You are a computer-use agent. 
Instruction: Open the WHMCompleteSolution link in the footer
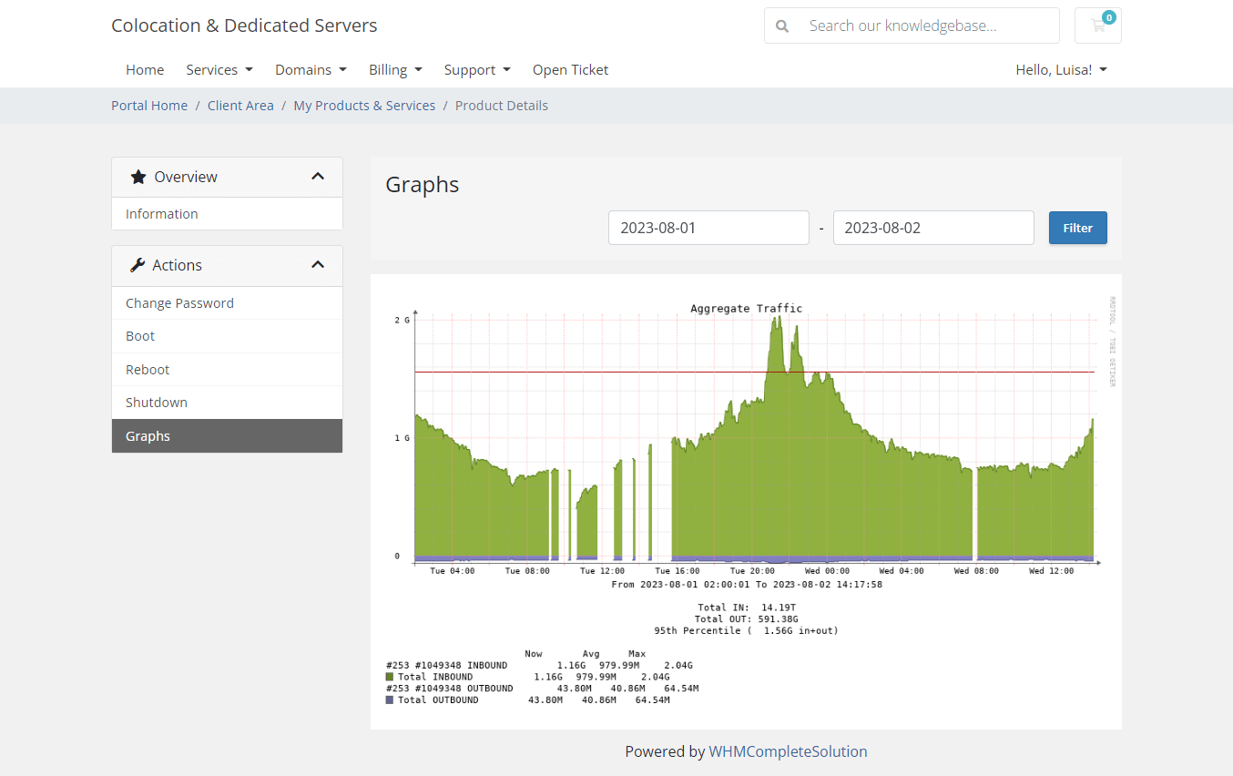[788, 751]
